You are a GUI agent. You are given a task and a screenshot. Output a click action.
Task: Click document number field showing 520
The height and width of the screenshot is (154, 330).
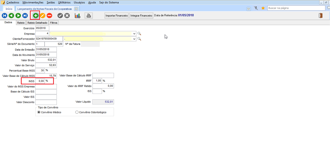pyautogui.click(x=54, y=44)
